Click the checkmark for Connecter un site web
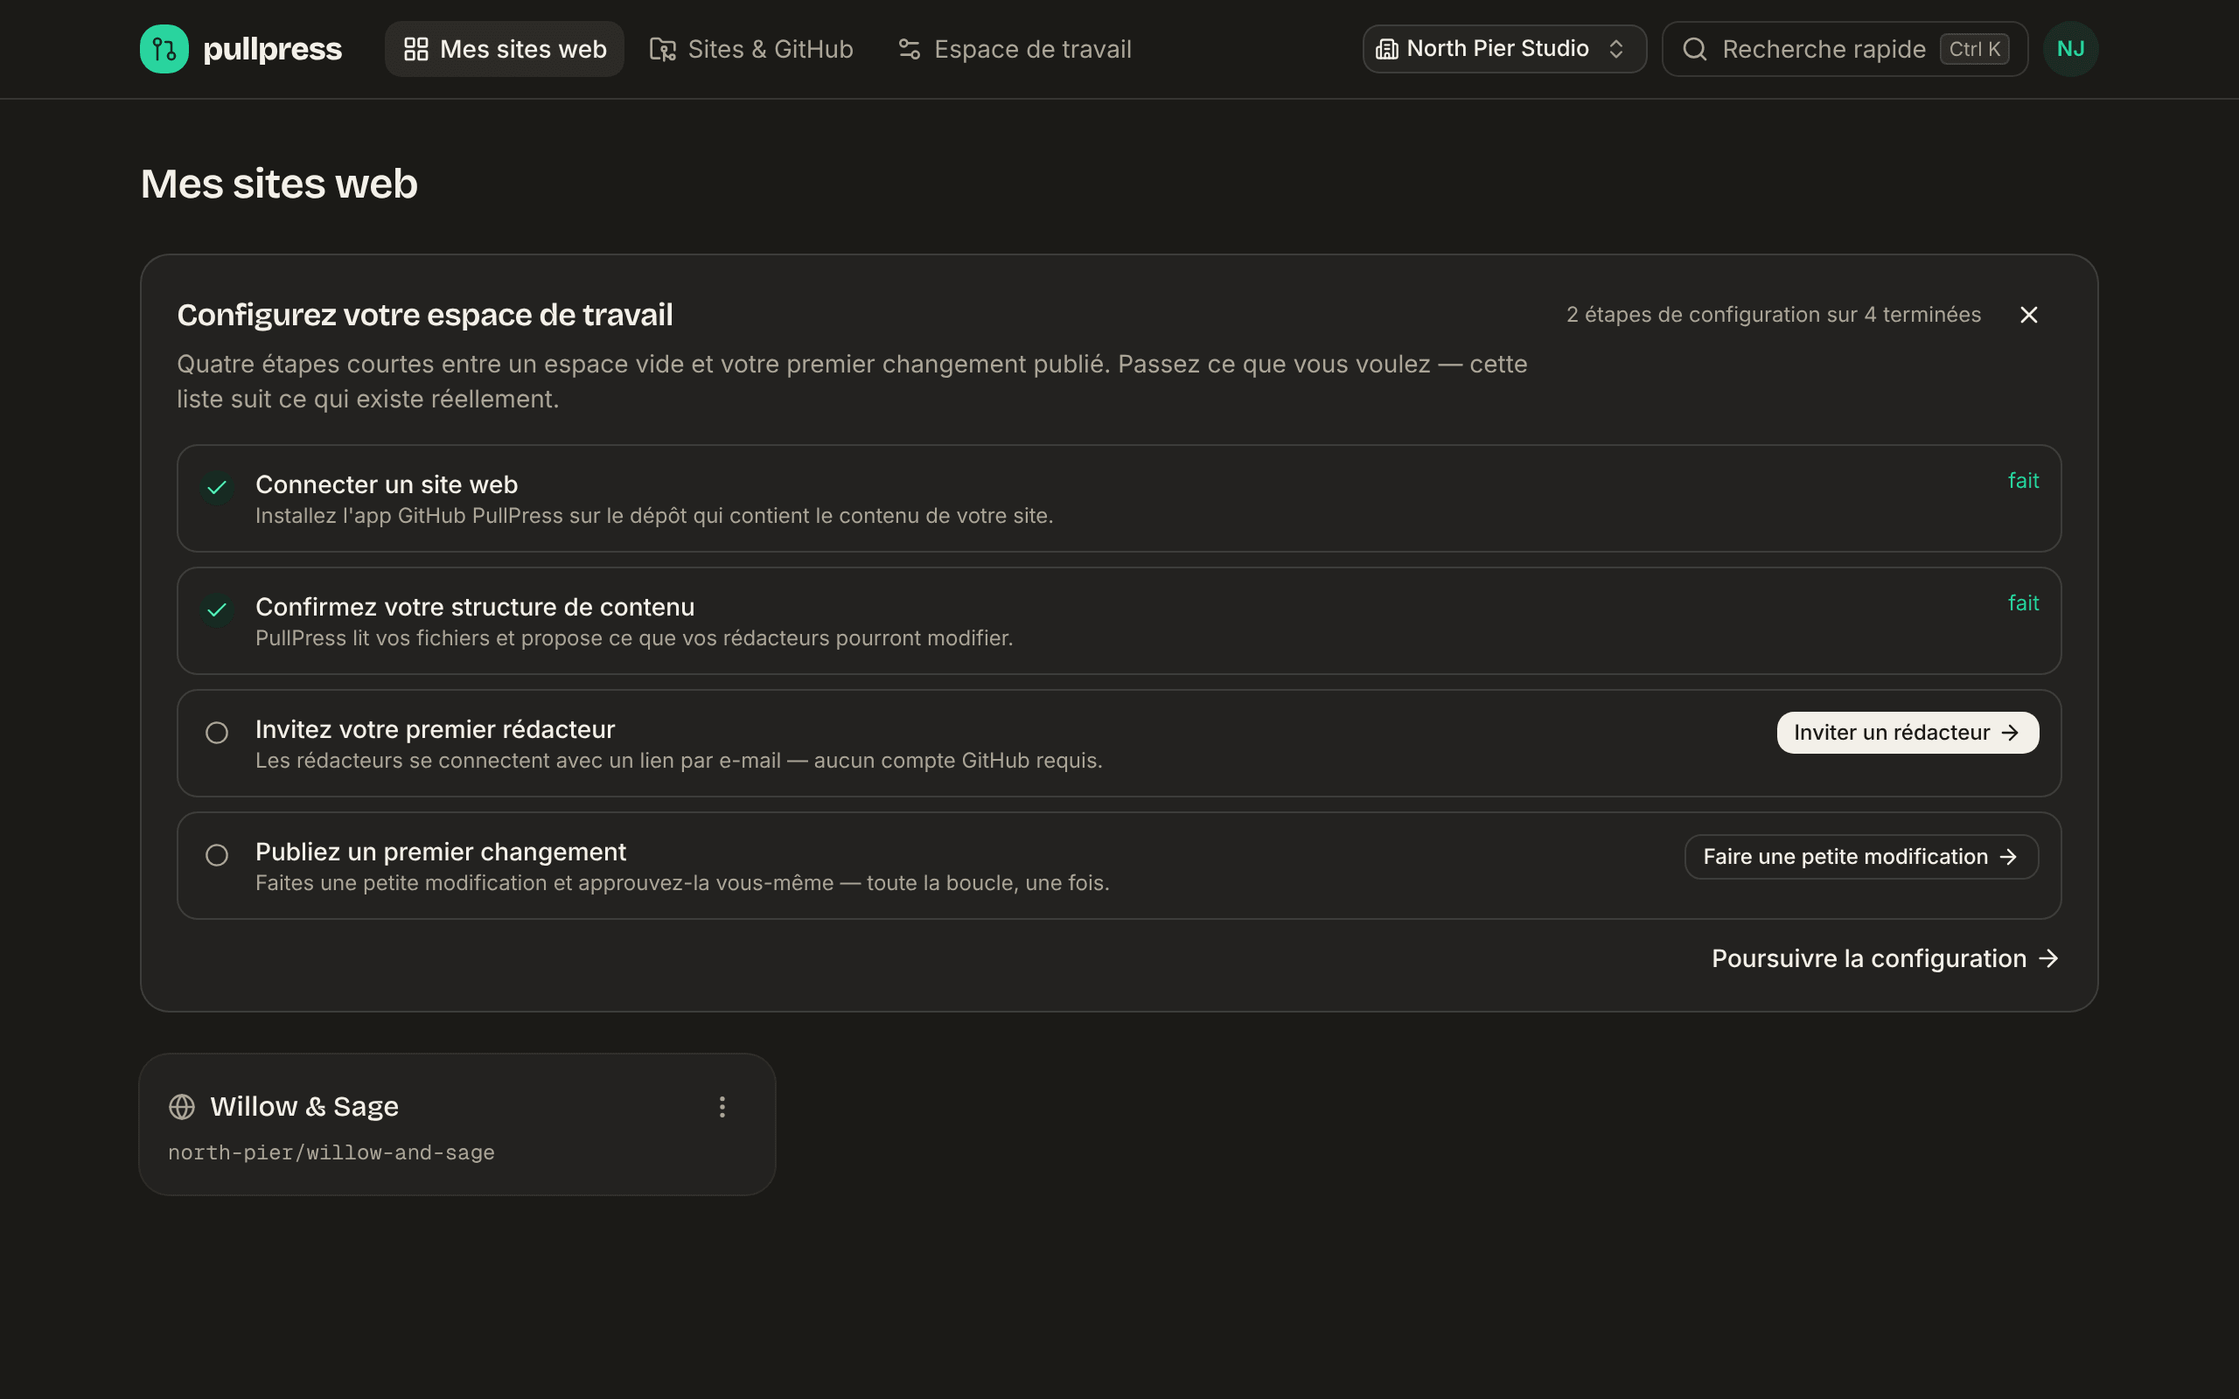This screenshot has width=2239, height=1399. point(217,488)
